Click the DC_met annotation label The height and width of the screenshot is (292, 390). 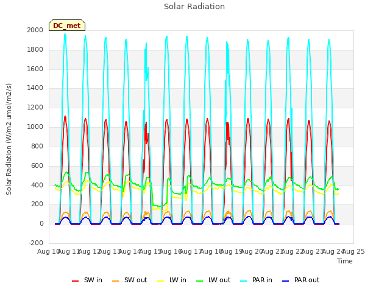67,26
